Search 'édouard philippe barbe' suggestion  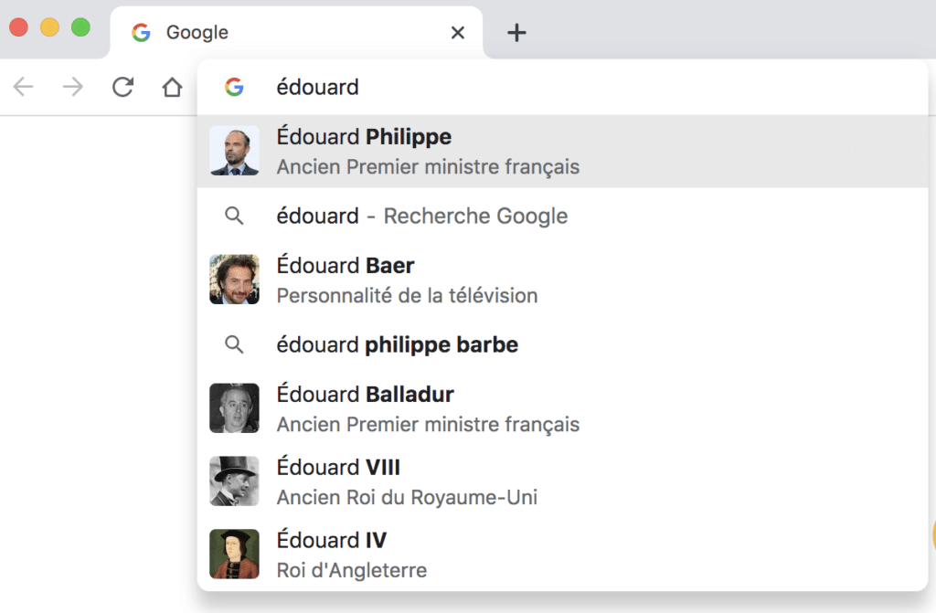pyautogui.click(x=397, y=344)
